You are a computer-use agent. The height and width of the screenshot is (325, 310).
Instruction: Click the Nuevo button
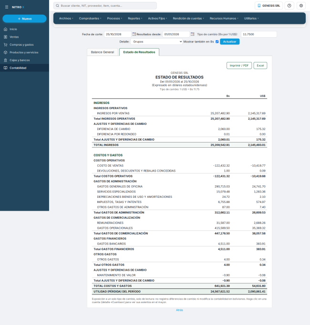click(x=24, y=19)
